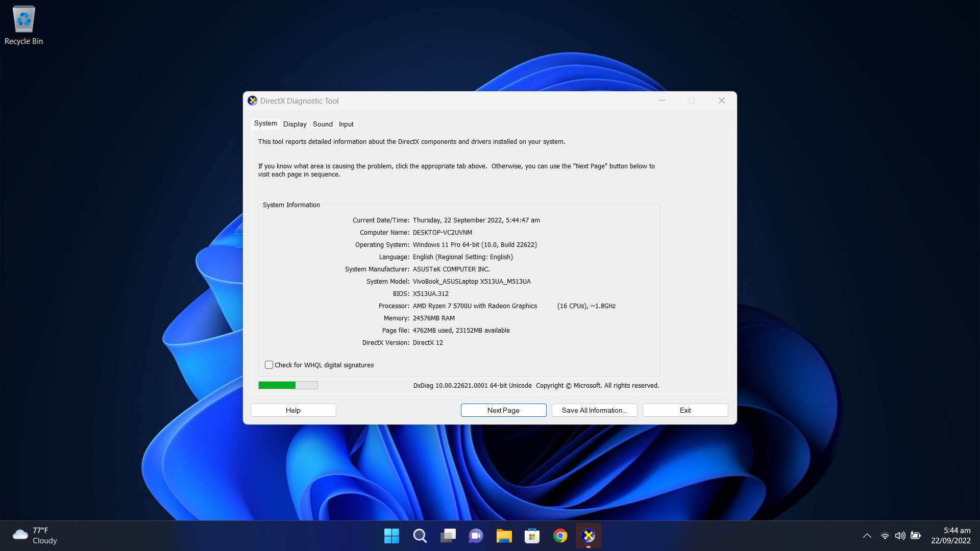980x551 pixels.
Task: Show hidden tray icons chevron
Action: (867, 536)
